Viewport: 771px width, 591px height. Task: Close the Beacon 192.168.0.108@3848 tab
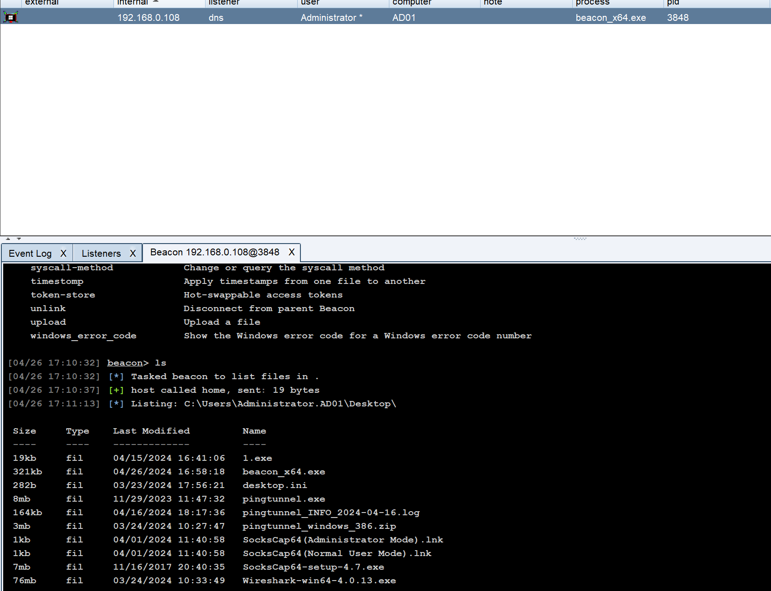point(292,252)
